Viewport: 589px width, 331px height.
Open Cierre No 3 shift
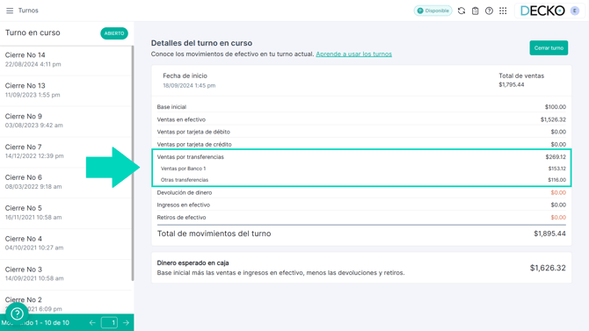click(x=66, y=274)
